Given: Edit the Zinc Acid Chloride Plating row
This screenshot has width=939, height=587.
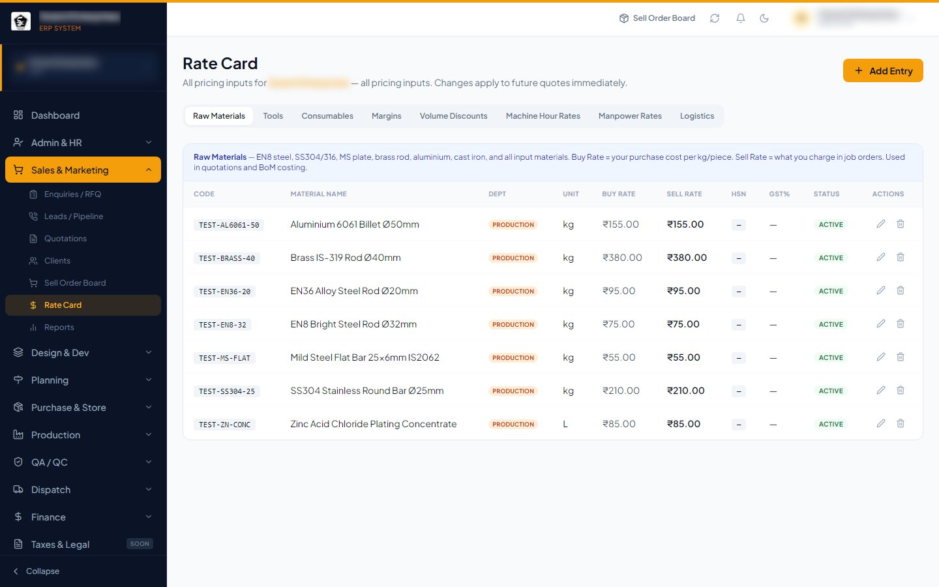Looking at the screenshot, I should point(881,423).
